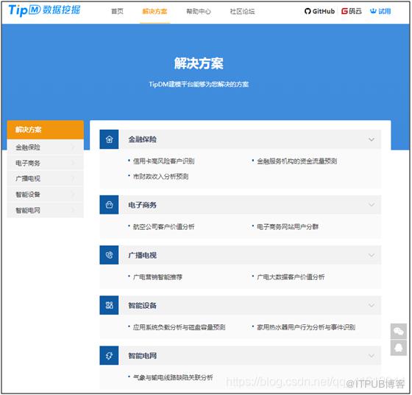Collapse the 智能电网 section chevron

(372, 355)
